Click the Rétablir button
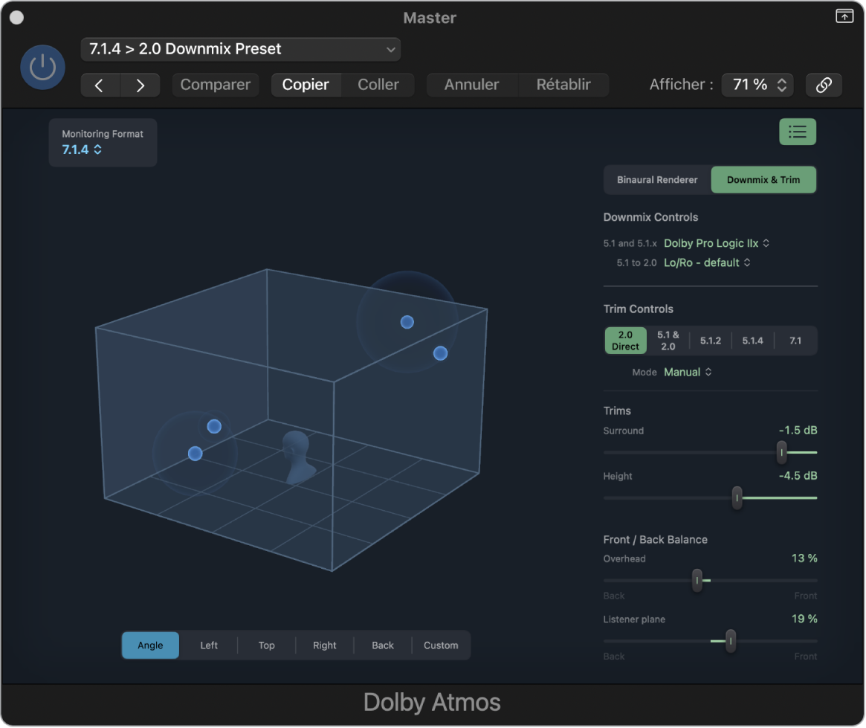Viewport: 866px width, 728px height. click(563, 85)
